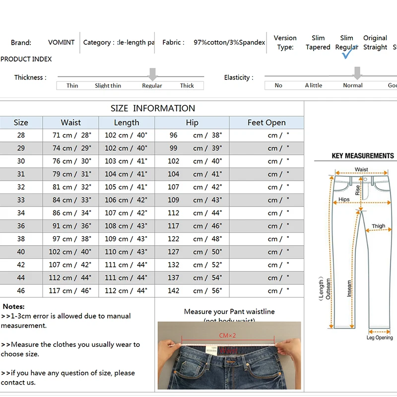The image size is (397, 397).
Task: Click the PRODUCT INDEX heading
Action: pyautogui.click(x=26, y=59)
